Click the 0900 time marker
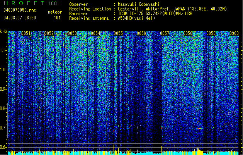The image size is (243, 155). tap(234, 33)
